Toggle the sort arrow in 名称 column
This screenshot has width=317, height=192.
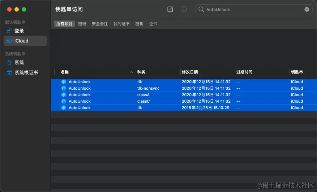point(132,72)
